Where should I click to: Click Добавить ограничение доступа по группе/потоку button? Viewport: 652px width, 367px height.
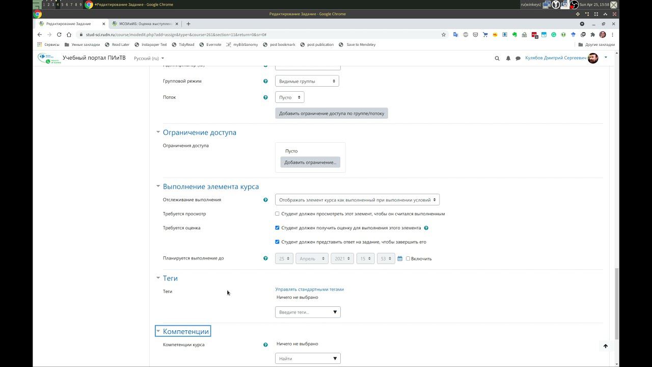pos(332,113)
